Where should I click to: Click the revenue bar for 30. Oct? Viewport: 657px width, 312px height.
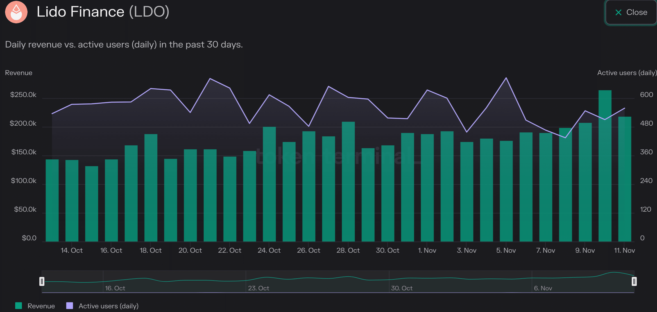[388, 193]
